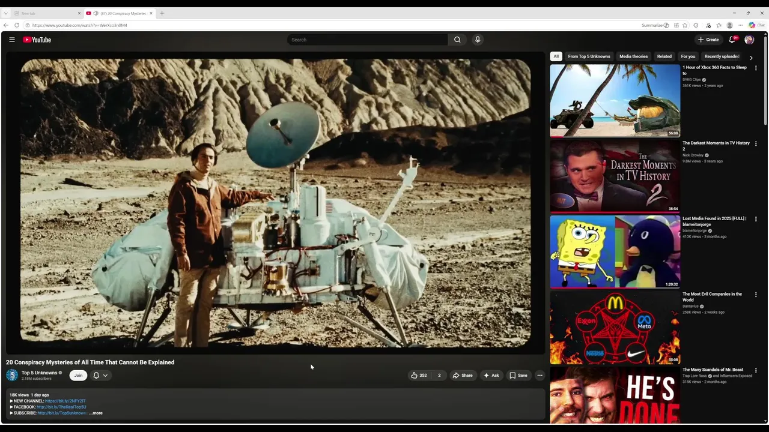
Task: Click the '20 Conspiracy Mysteries of All Time' title
Action: click(x=90, y=362)
